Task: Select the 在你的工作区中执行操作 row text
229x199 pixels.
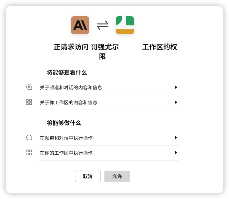Action: [66, 153]
